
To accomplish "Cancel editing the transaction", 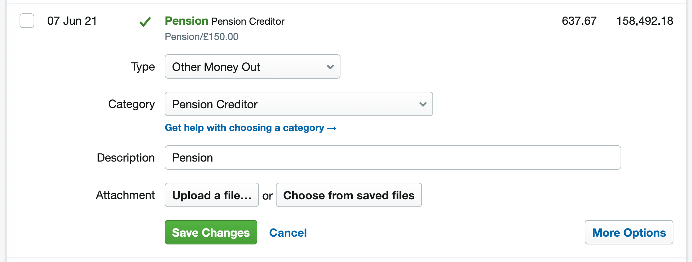I will click(288, 232).
